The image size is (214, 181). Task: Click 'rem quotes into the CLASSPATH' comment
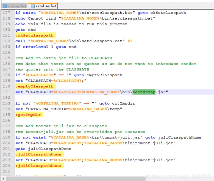52,69
